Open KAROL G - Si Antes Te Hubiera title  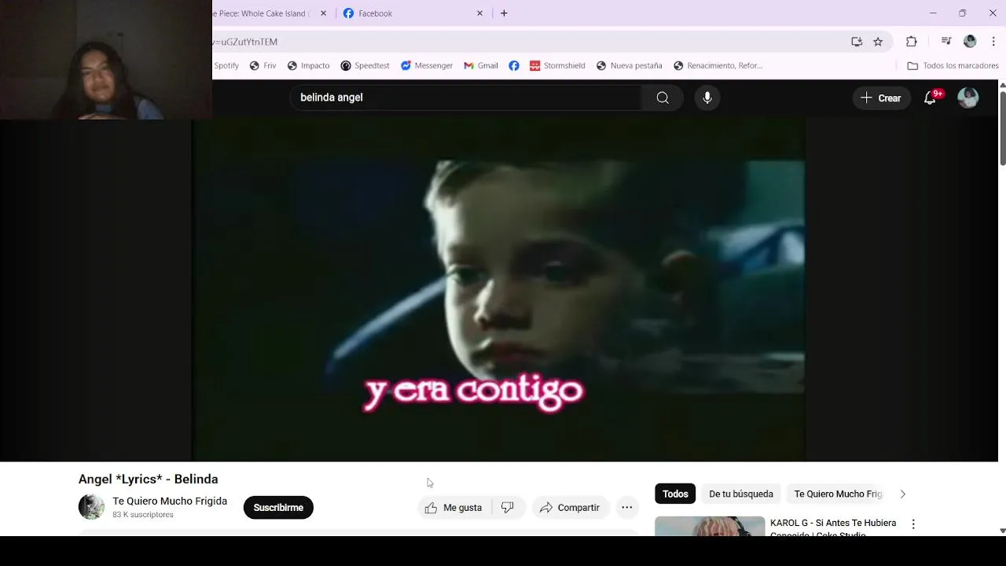click(833, 523)
